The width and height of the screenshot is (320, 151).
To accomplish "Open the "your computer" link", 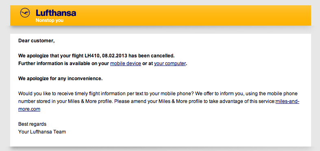I will [x=170, y=63].
